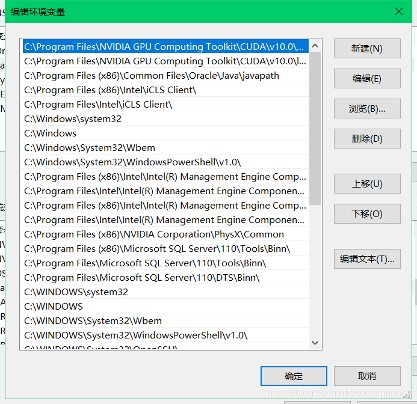Click the 新建(N) button
Screen dimensions: 417x404
(x=367, y=48)
